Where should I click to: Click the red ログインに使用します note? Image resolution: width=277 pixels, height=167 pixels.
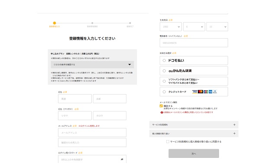89,126
